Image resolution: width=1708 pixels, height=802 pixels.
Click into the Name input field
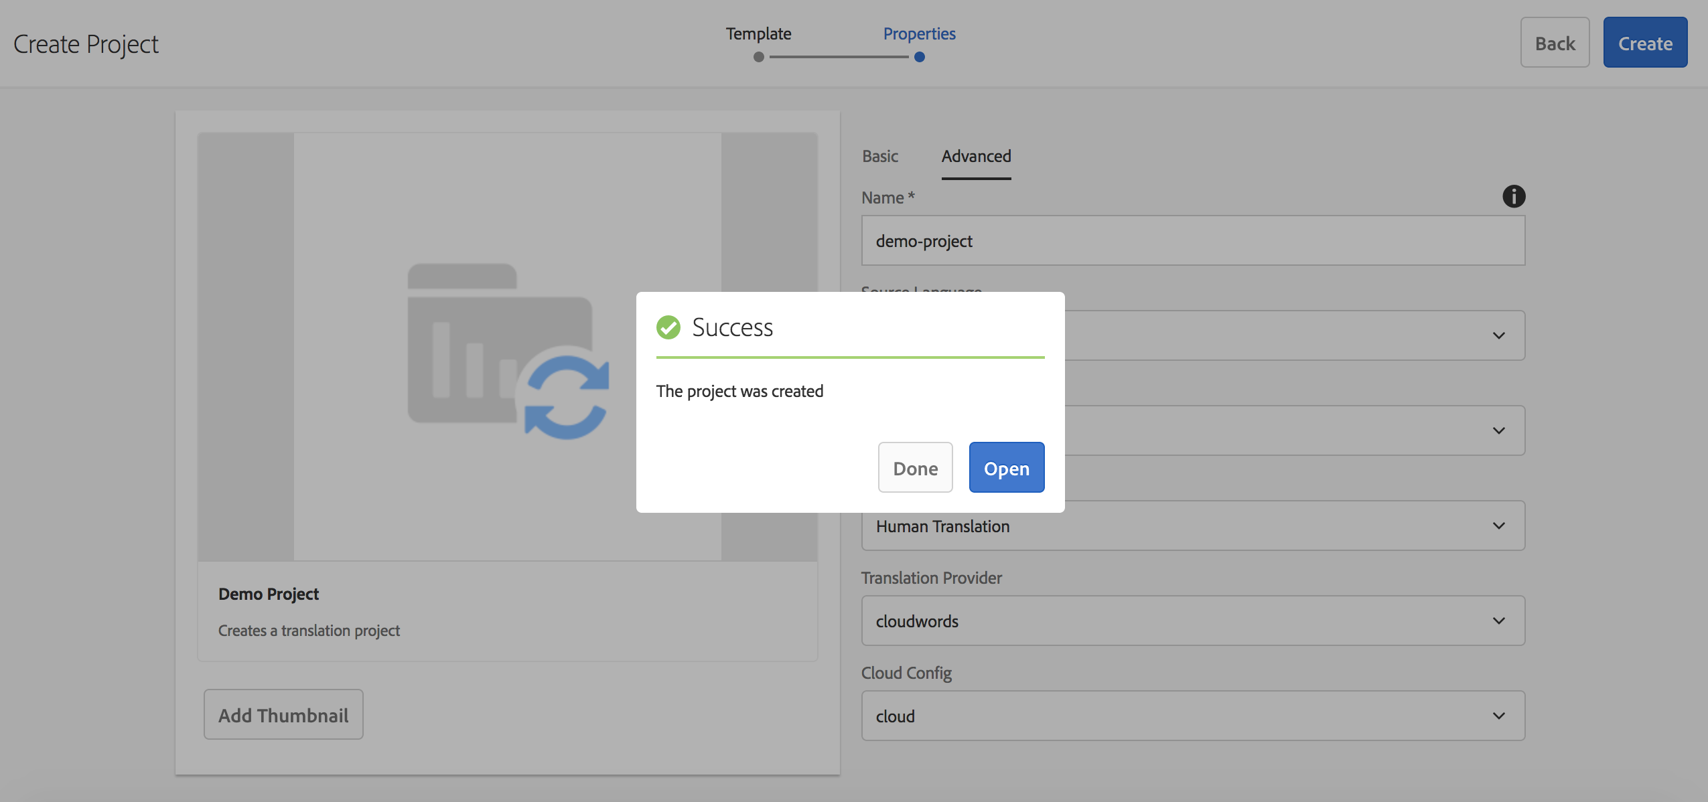1192,241
